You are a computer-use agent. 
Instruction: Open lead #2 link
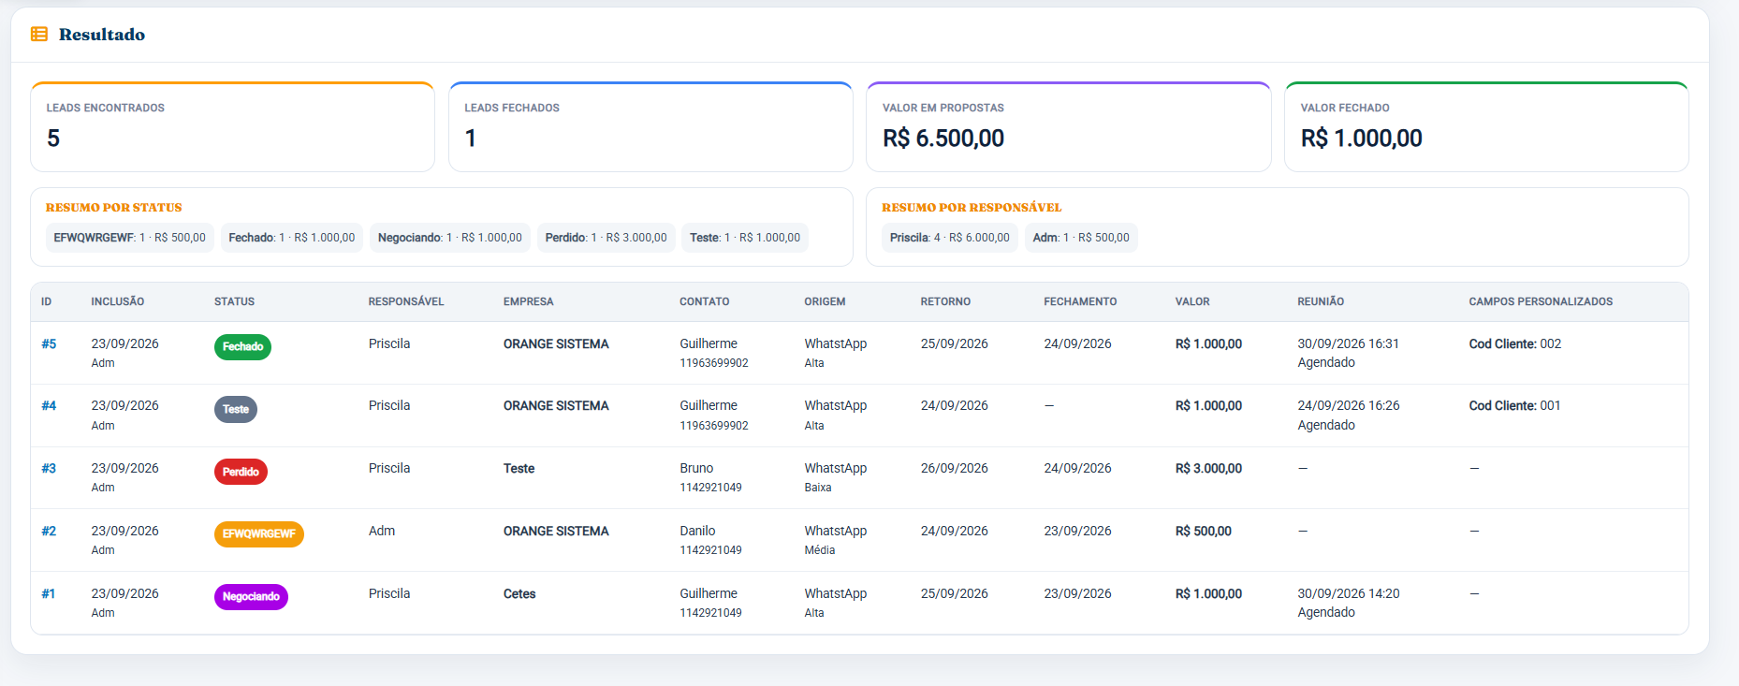click(49, 532)
